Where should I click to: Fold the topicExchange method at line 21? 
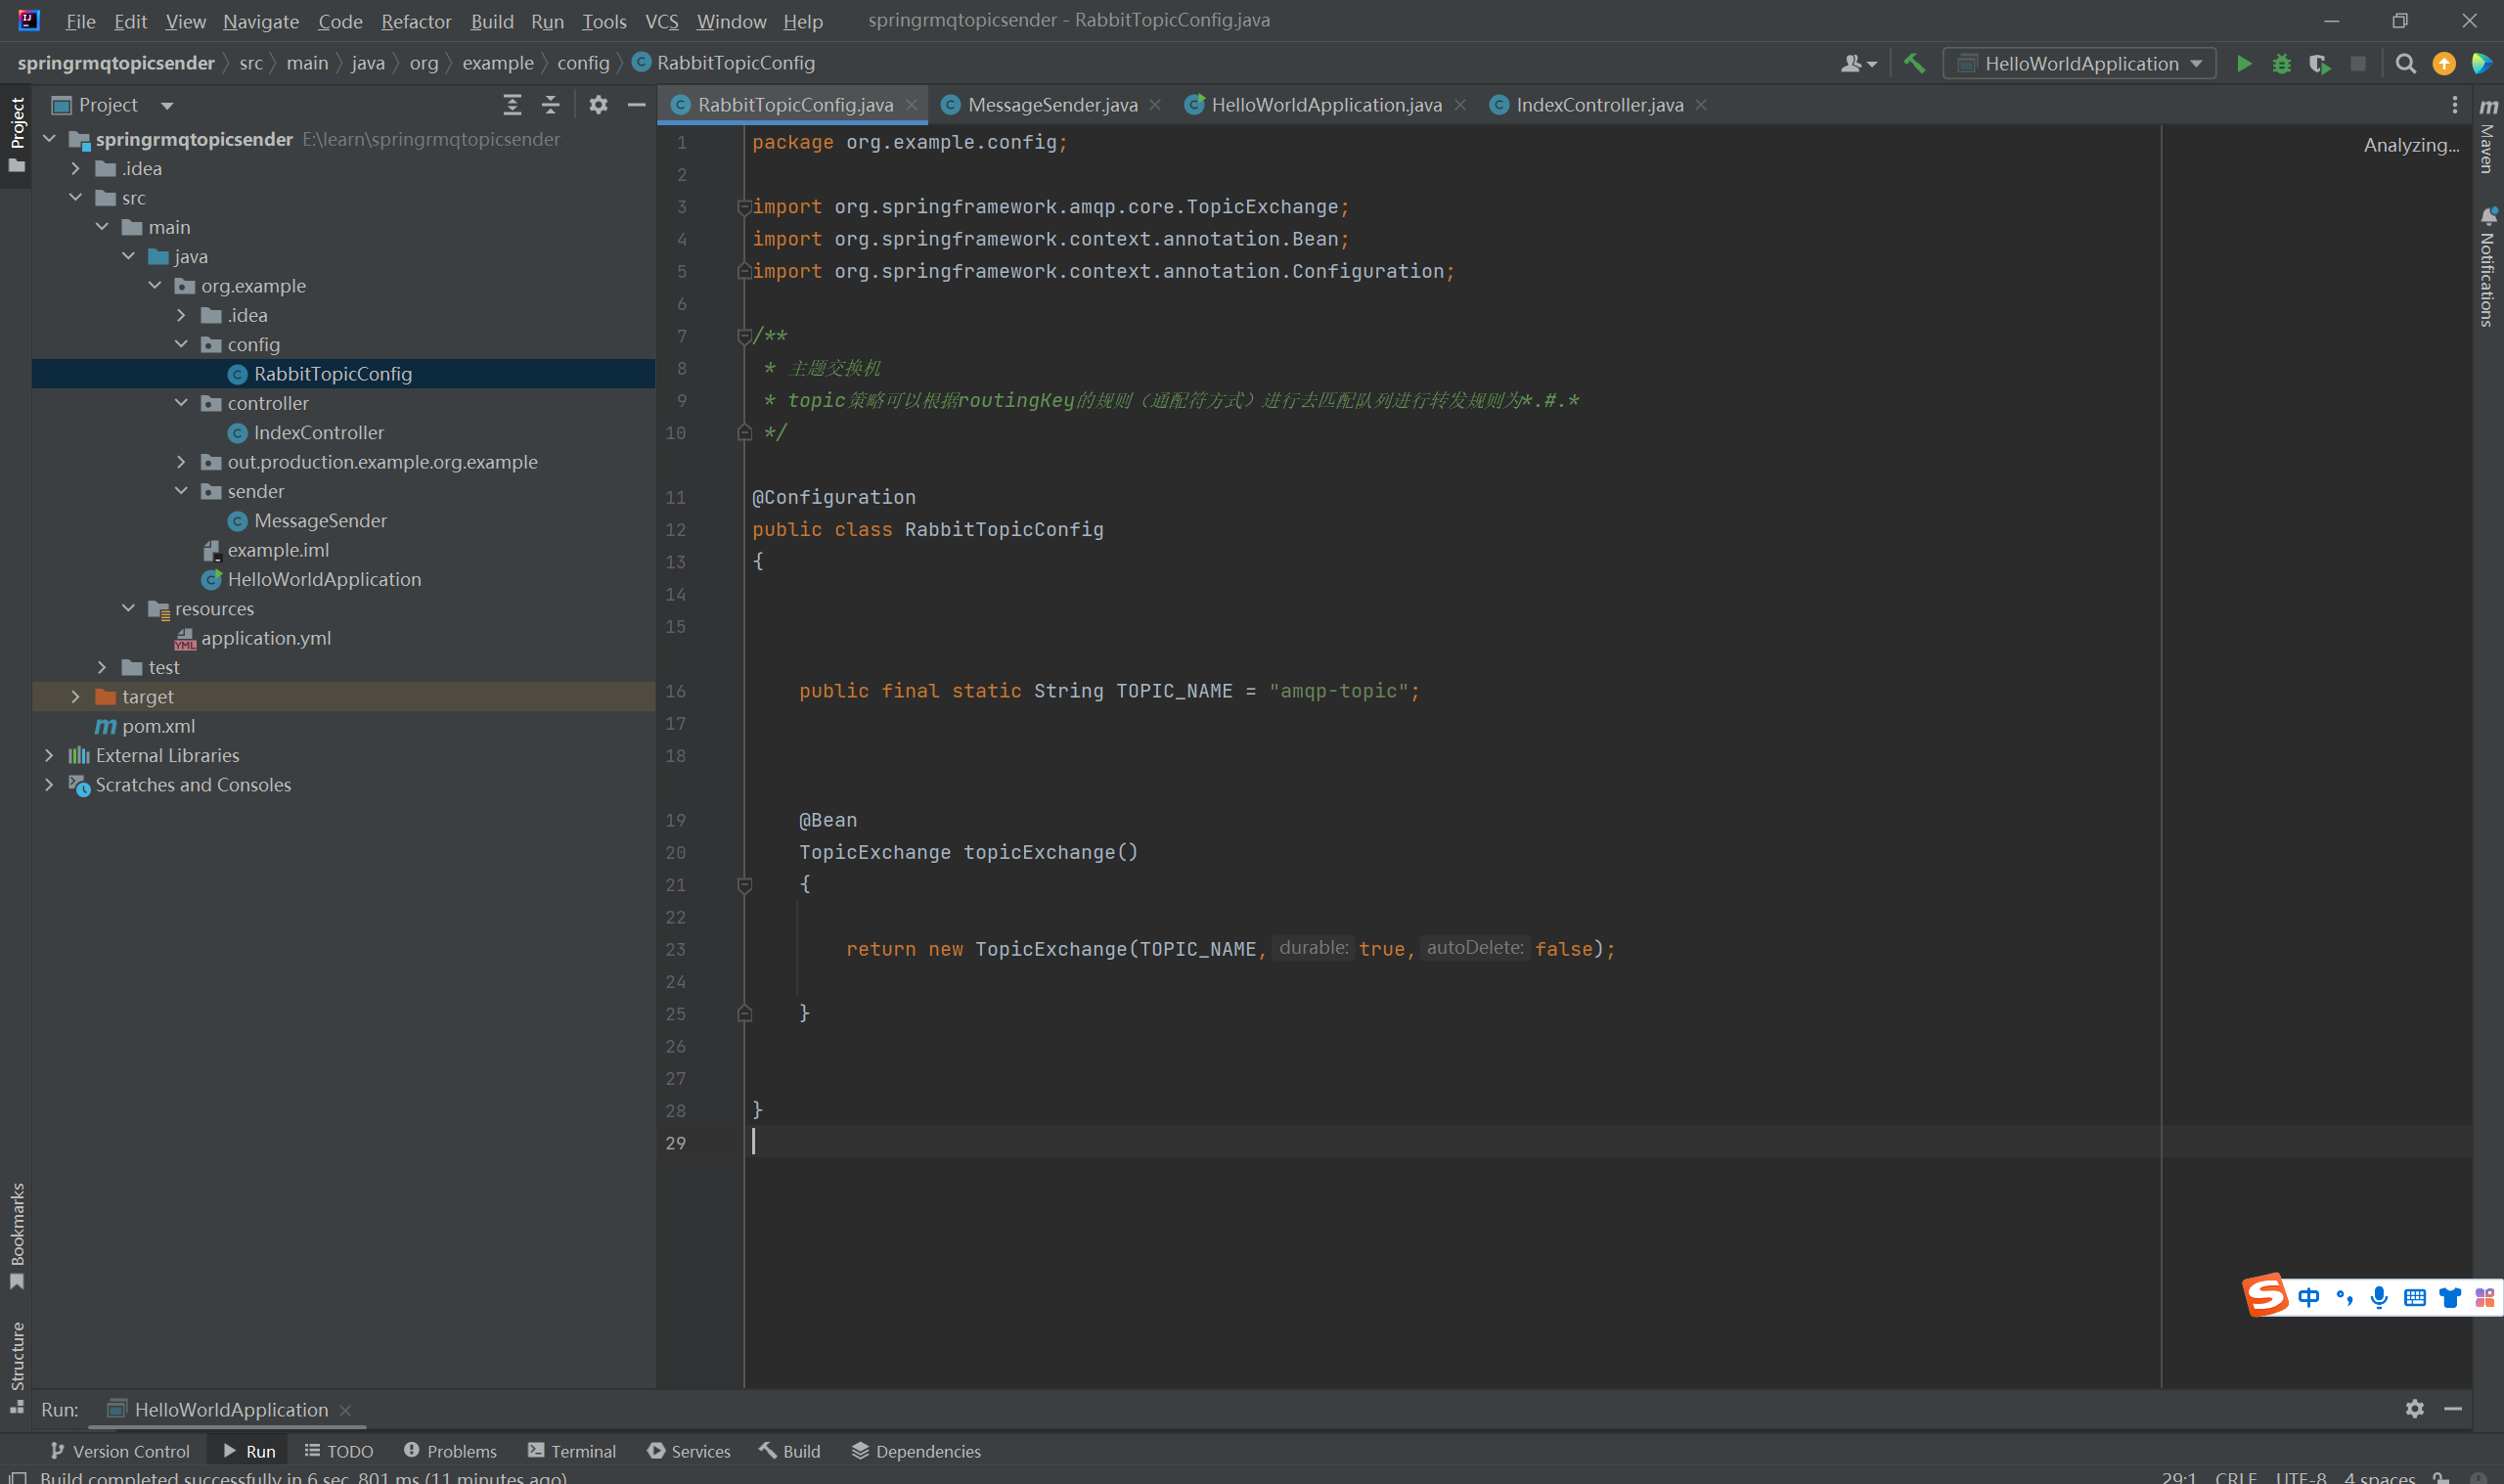pos(744,885)
